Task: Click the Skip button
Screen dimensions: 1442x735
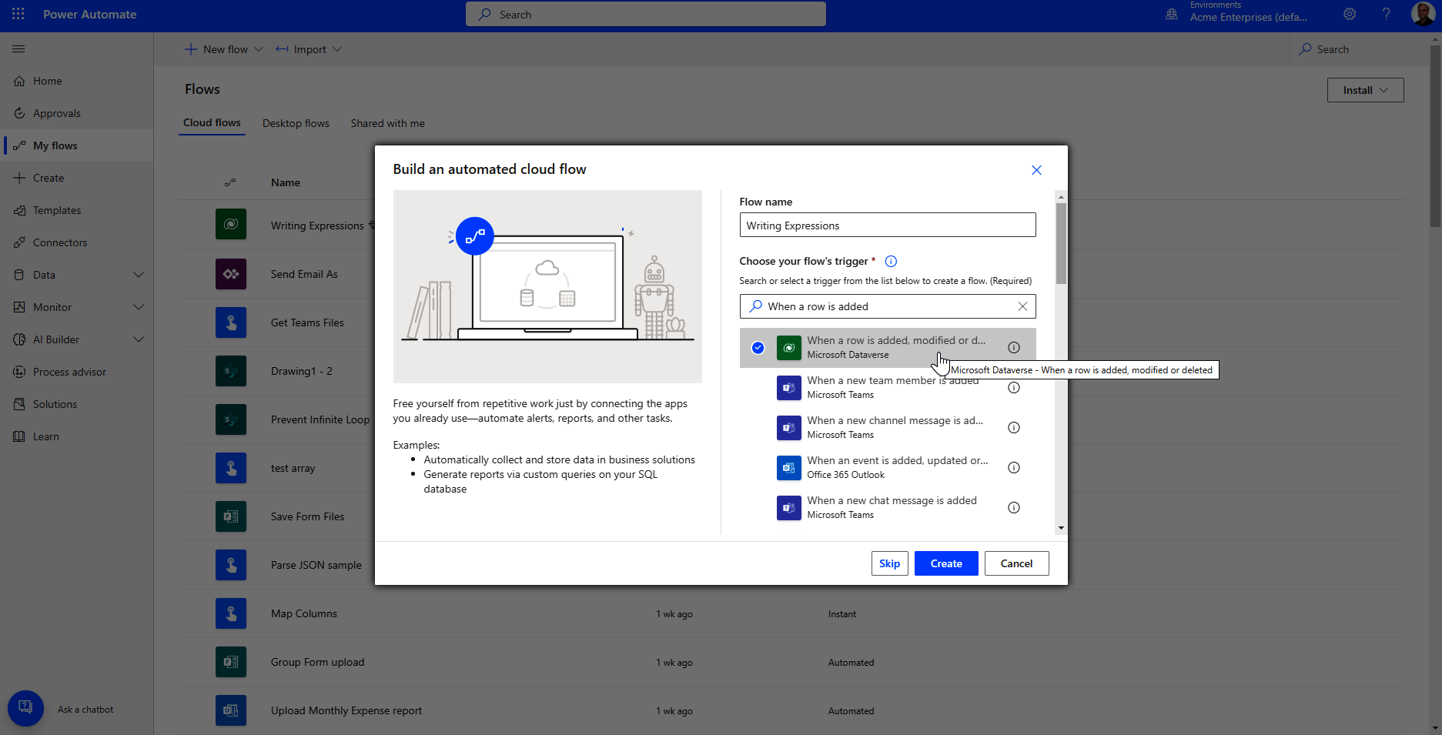Action: pyautogui.click(x=889, y=563)
